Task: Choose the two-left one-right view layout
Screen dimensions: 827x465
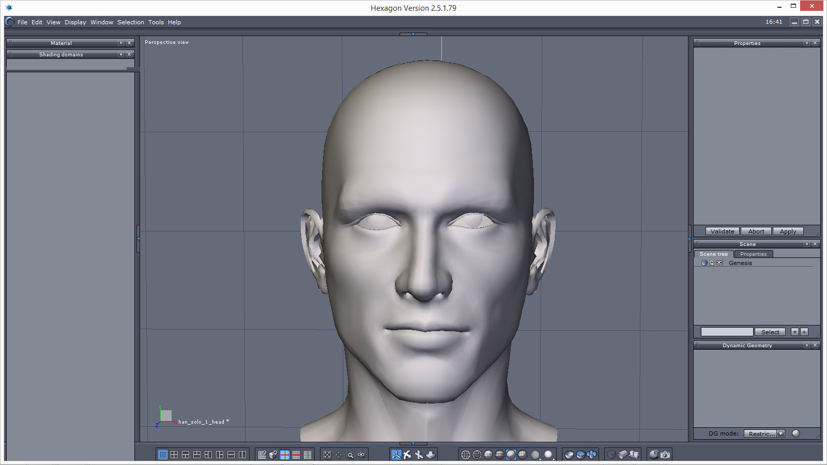Action: coord(208,455)
